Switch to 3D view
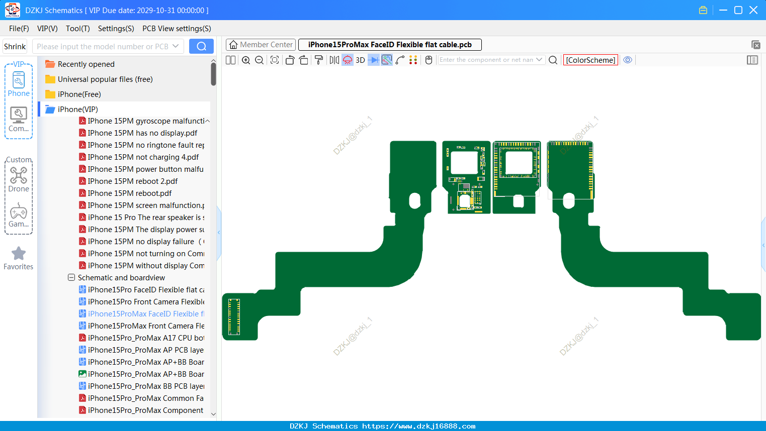766x431 pixels. tap(360, 60)
